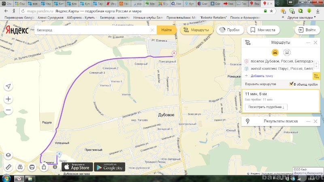Click the Найти search button
324x182 pixels.
tap(166, 30)
